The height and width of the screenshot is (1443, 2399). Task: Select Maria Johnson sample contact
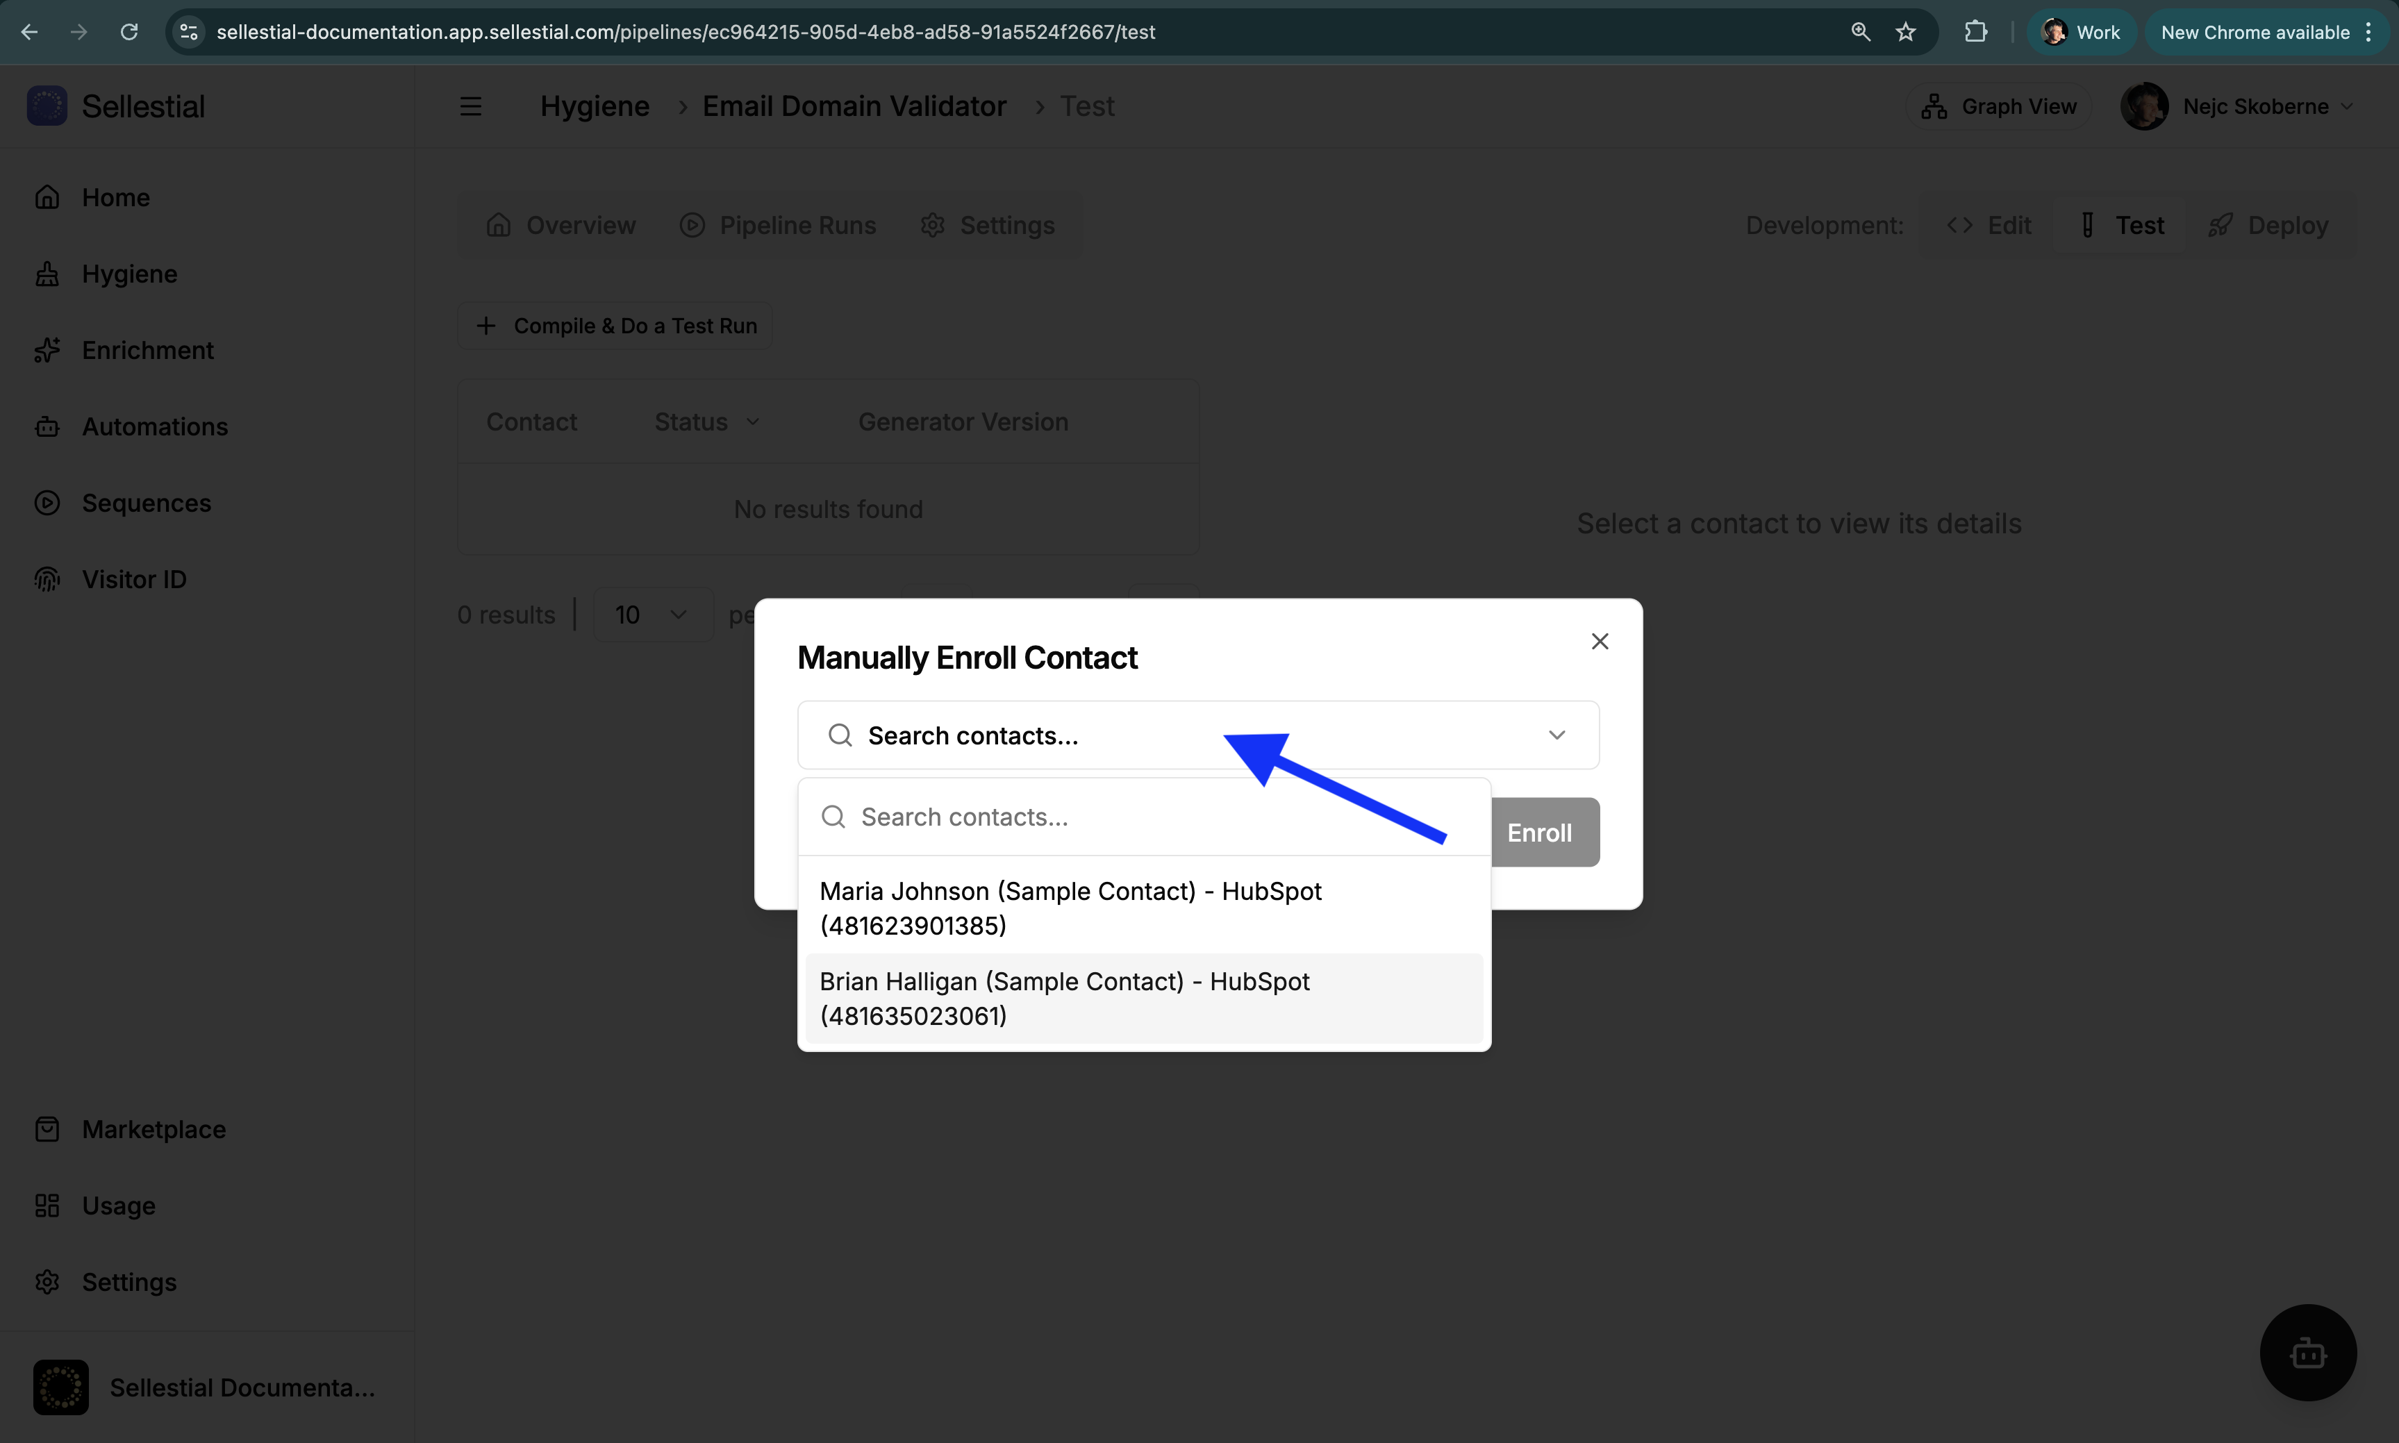click(1070, 907)
